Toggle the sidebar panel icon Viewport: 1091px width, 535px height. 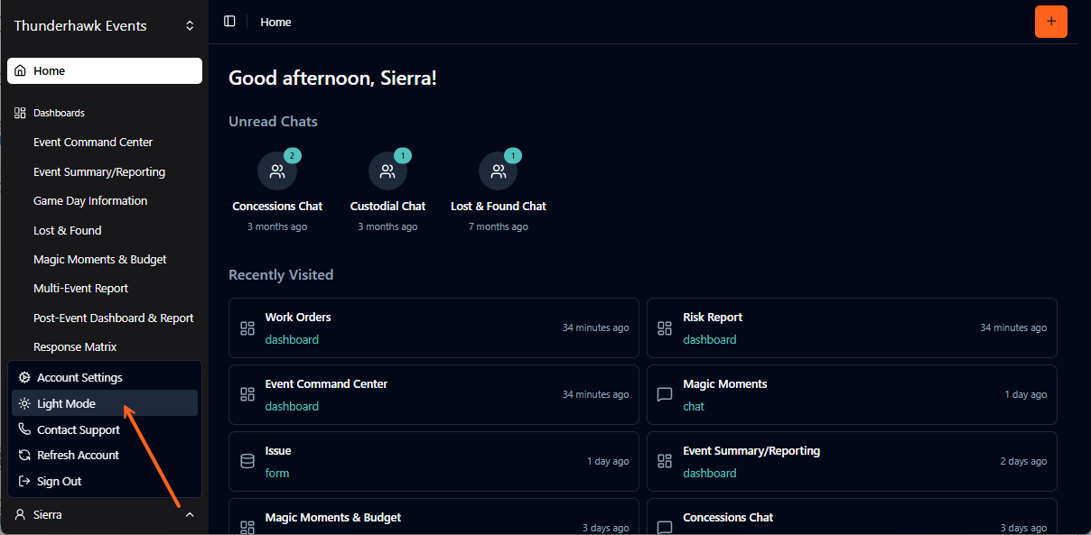pos(229,22)
